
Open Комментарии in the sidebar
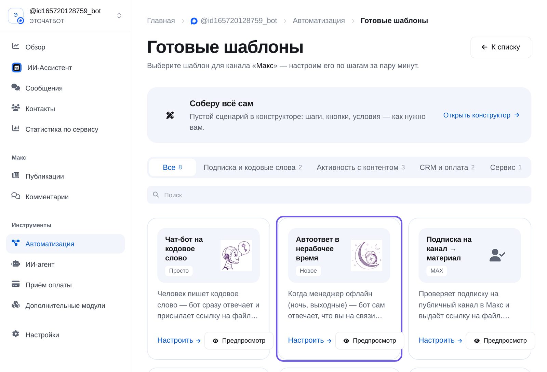point(65,197)
